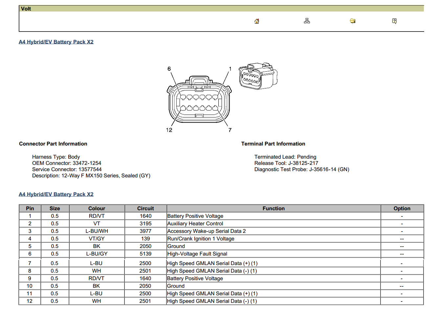Viewport: 434px width, 314px height.
Task: Click circuit 2500 in pin 7 row
Action: click(x=145, y=263)
